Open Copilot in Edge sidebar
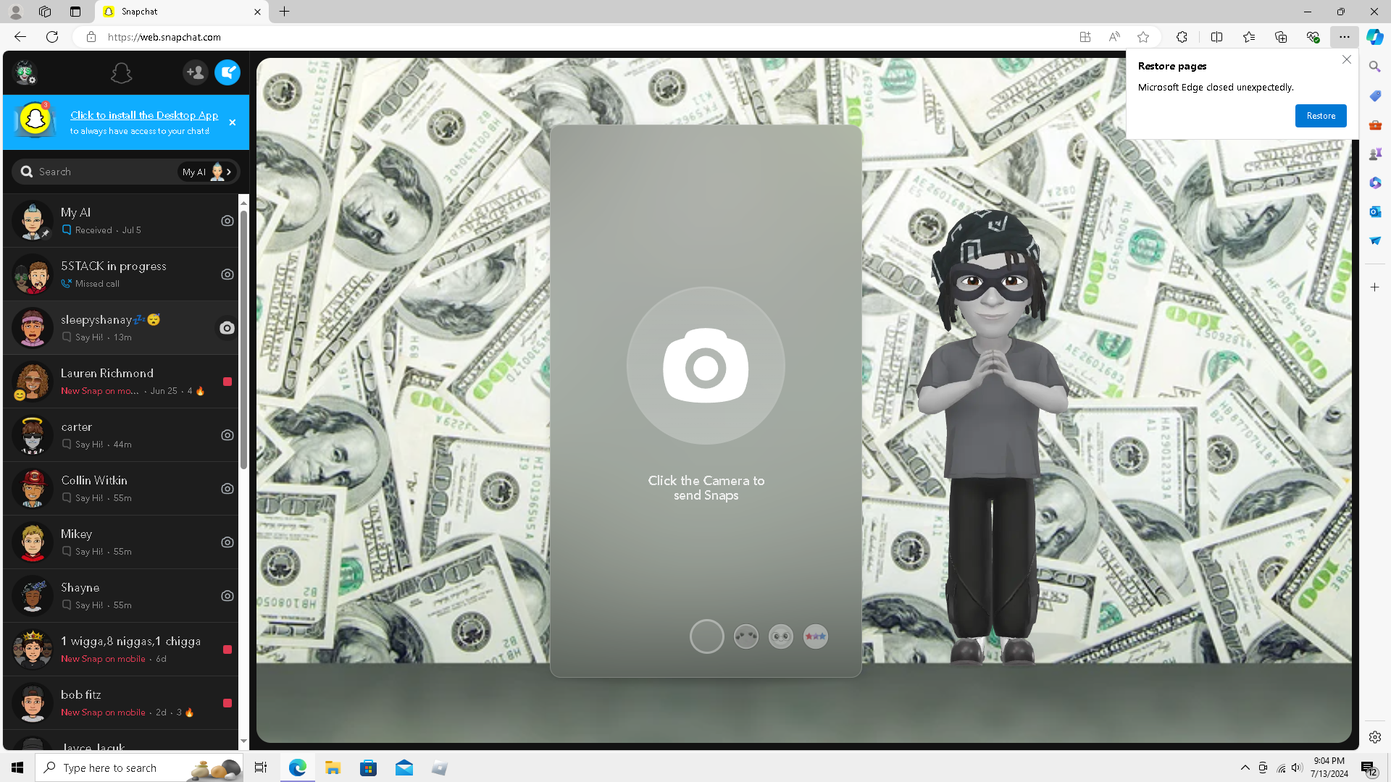Viewport: 1391px width, 782px height. (x=1375, y=37)
